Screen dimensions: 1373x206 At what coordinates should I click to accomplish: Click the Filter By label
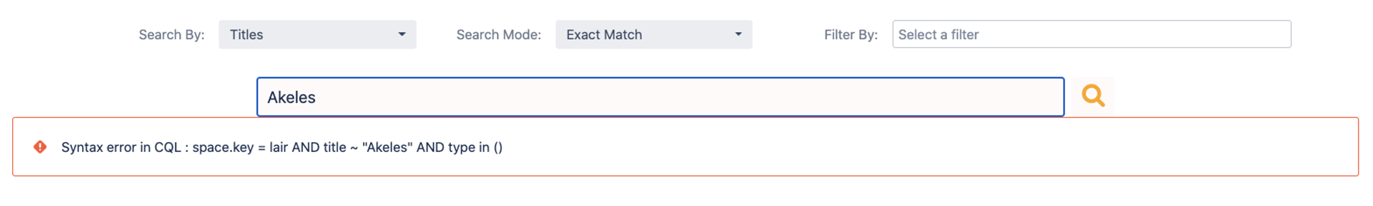tap(851, 35)
